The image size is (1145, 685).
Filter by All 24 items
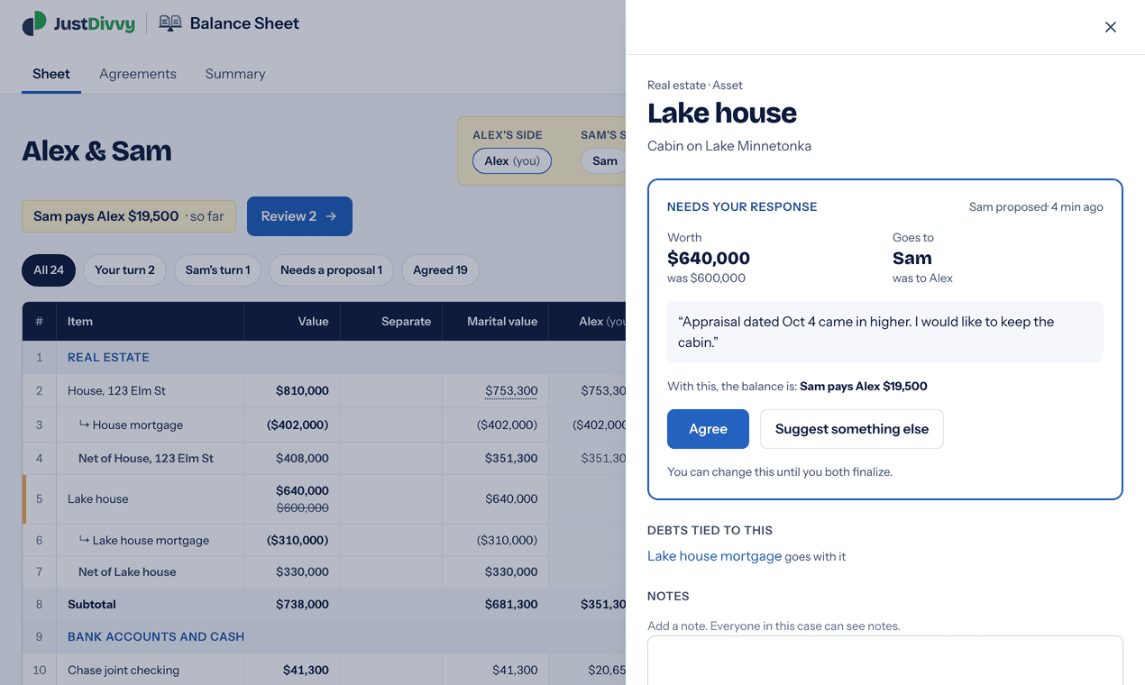[x=49, y=270]
